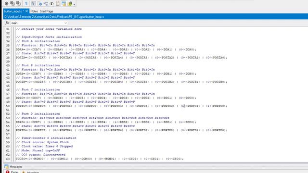Click line number 31 in the gutter
The width and height of the screenshot is (308, 173).
click(8, 29)
